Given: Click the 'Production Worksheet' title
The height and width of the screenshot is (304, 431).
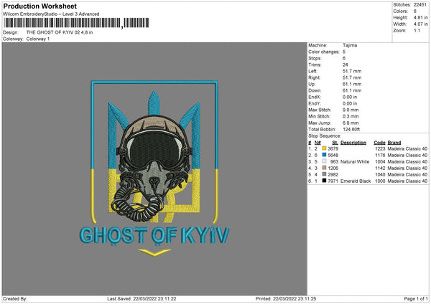Looking at the screenshot, I should pyautogui.click(x=40, y=6).
